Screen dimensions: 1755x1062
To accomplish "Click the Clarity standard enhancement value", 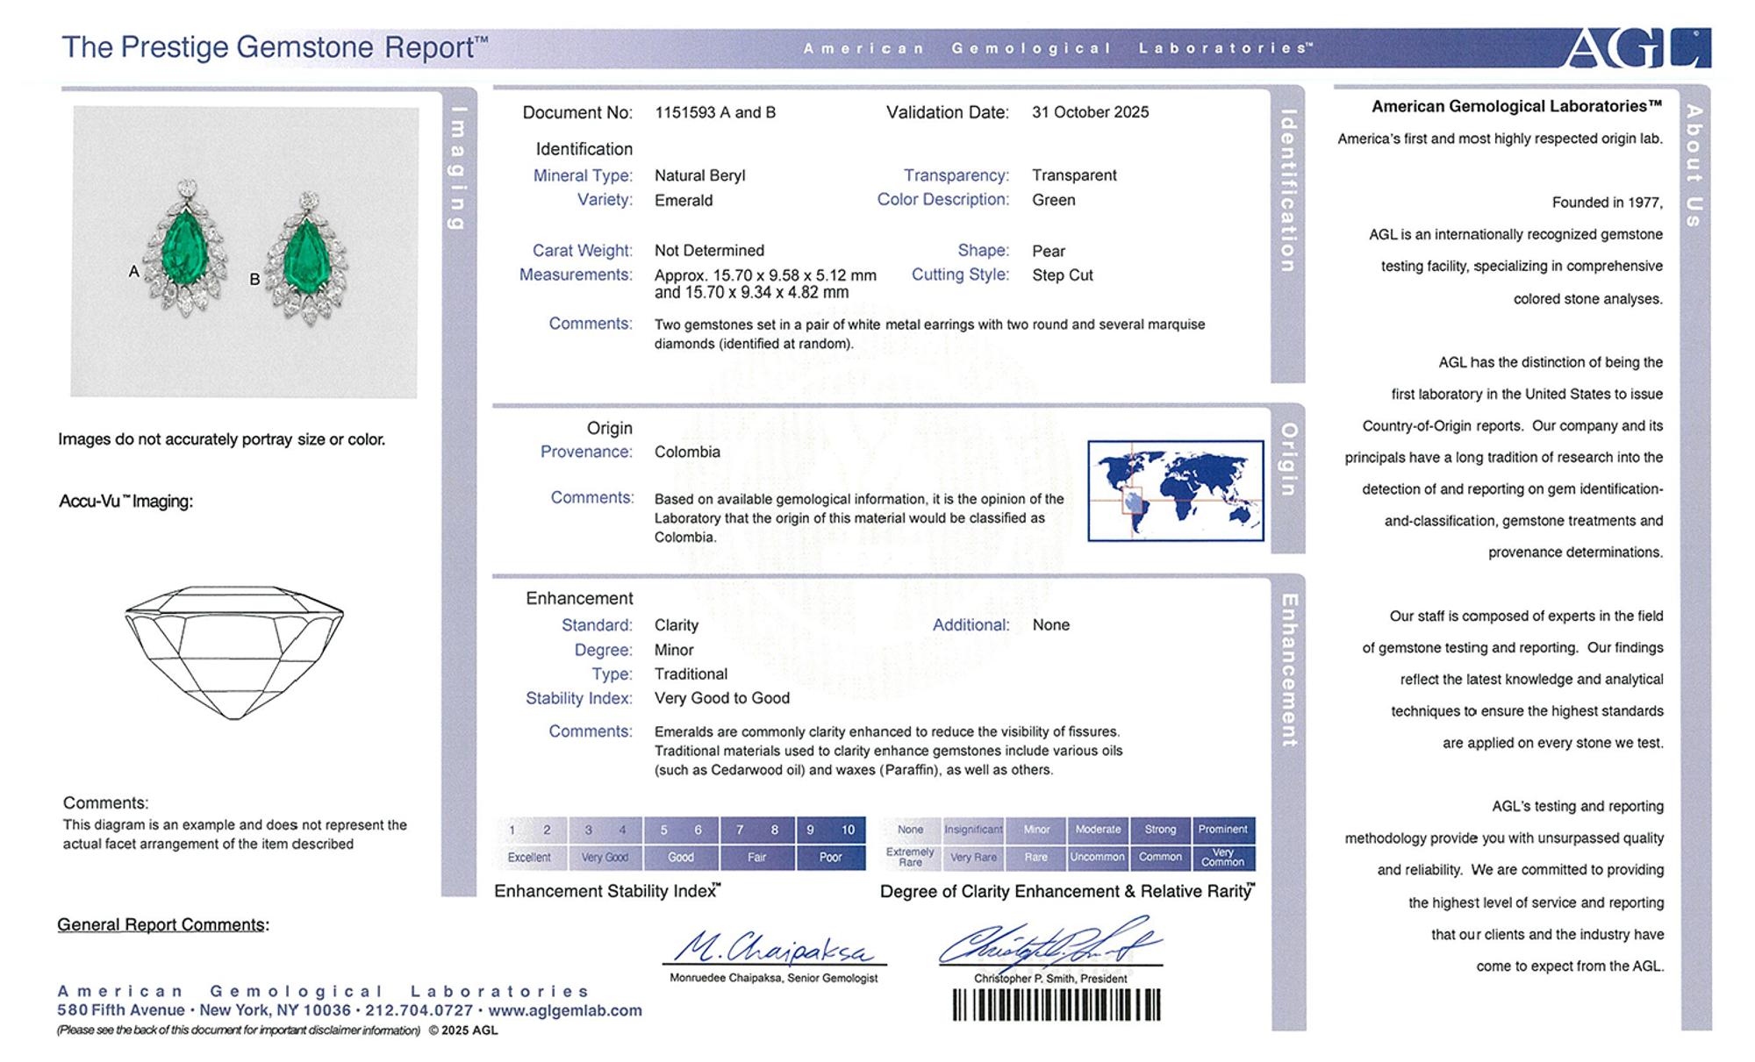I will click(x=677, y=625).
